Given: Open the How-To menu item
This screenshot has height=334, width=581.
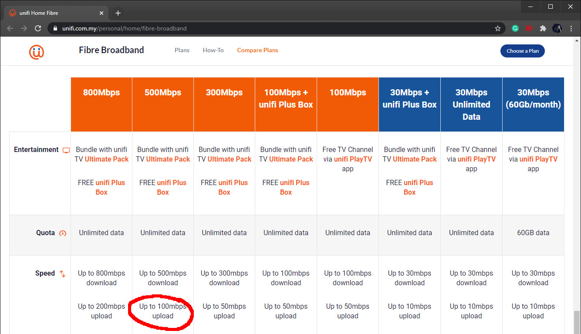Looking at the screenshot, I should click(x=213, y=50).
